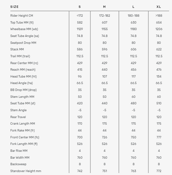Screen dimensions: 172x175
Task: Click the Wheelbase MM (wb) label
Action: point(24,29)
